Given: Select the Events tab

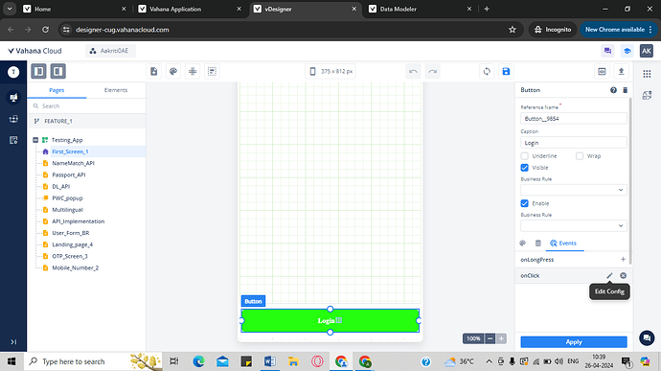Looking at the screenshot, I should [563, 243].
